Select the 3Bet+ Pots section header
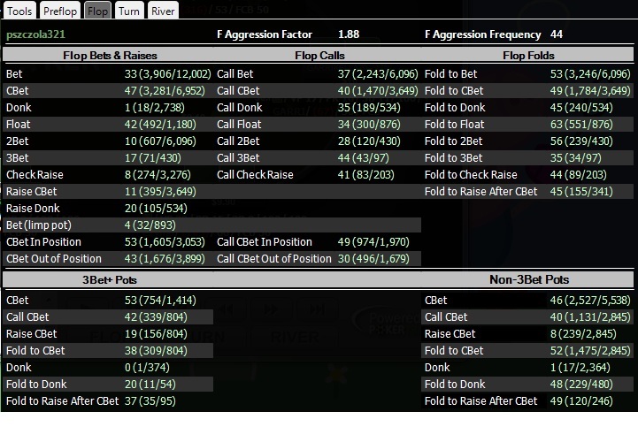Screen dimensions: 638x442 pos(108,279)
